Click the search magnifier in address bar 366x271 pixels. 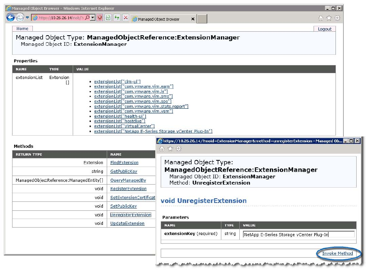[87, 18]
